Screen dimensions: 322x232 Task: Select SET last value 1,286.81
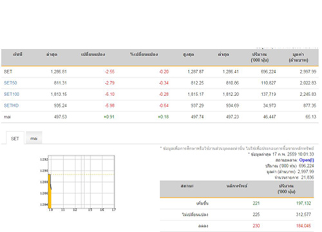tap(59, 72)
